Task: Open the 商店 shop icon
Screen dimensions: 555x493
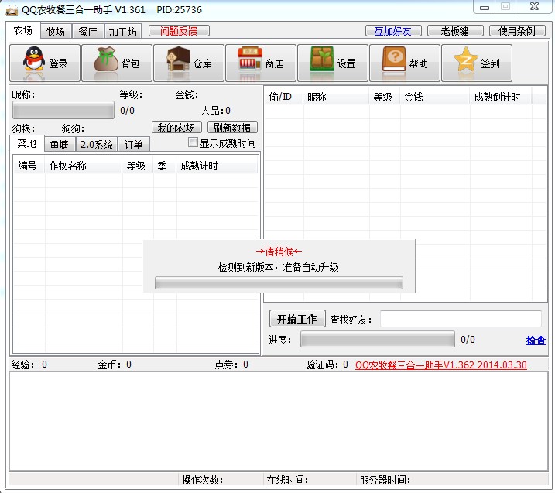Action: coord(261,63)
